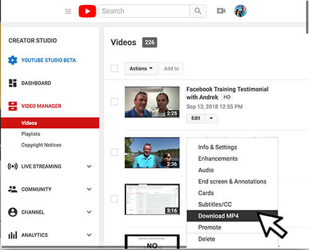Open Video Manager section
Screen dimensions: 309x250
(x=41, y=106)
